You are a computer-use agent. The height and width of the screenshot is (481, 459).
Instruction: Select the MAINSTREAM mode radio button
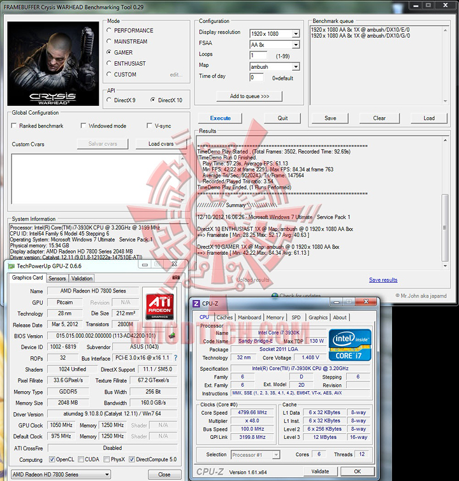point(108,41)
